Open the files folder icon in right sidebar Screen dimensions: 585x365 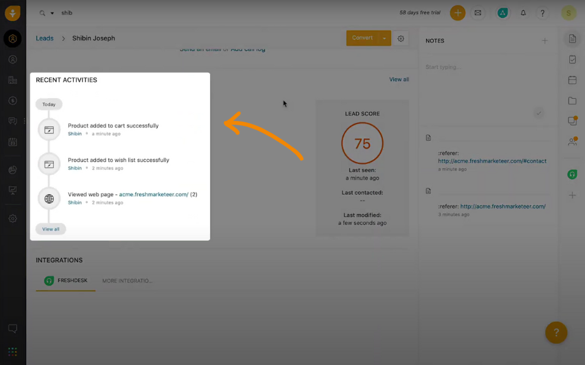click(x=572, y=100)
